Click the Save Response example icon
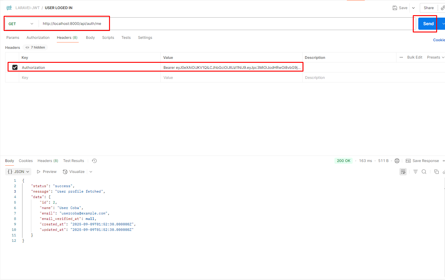This screenshot has height=280, width=445. click(x=408, y=161)
